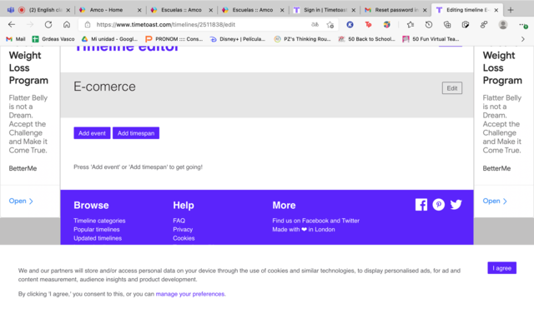Image resolution: width=534 pixels, height=333 pixels.
Task: Click the Add timespan button
Action: coord(136,133)
